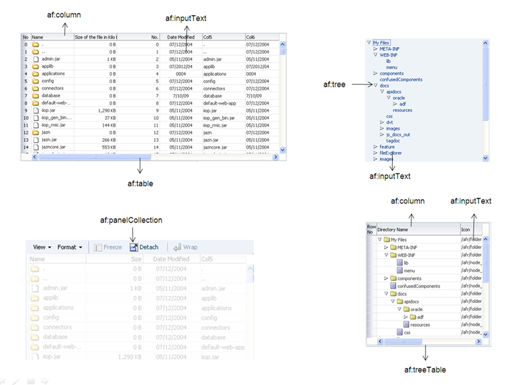
Task: Open the View menu
Action: [42, 247]
